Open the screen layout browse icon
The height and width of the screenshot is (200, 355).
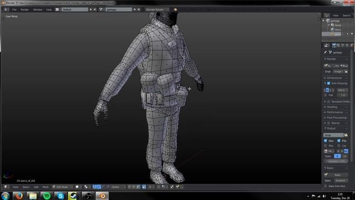click(x=57, y=9)
